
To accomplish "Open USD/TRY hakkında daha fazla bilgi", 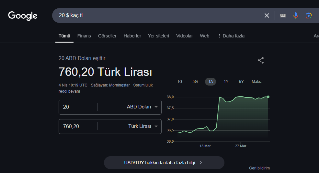I will tap(164, 163).
